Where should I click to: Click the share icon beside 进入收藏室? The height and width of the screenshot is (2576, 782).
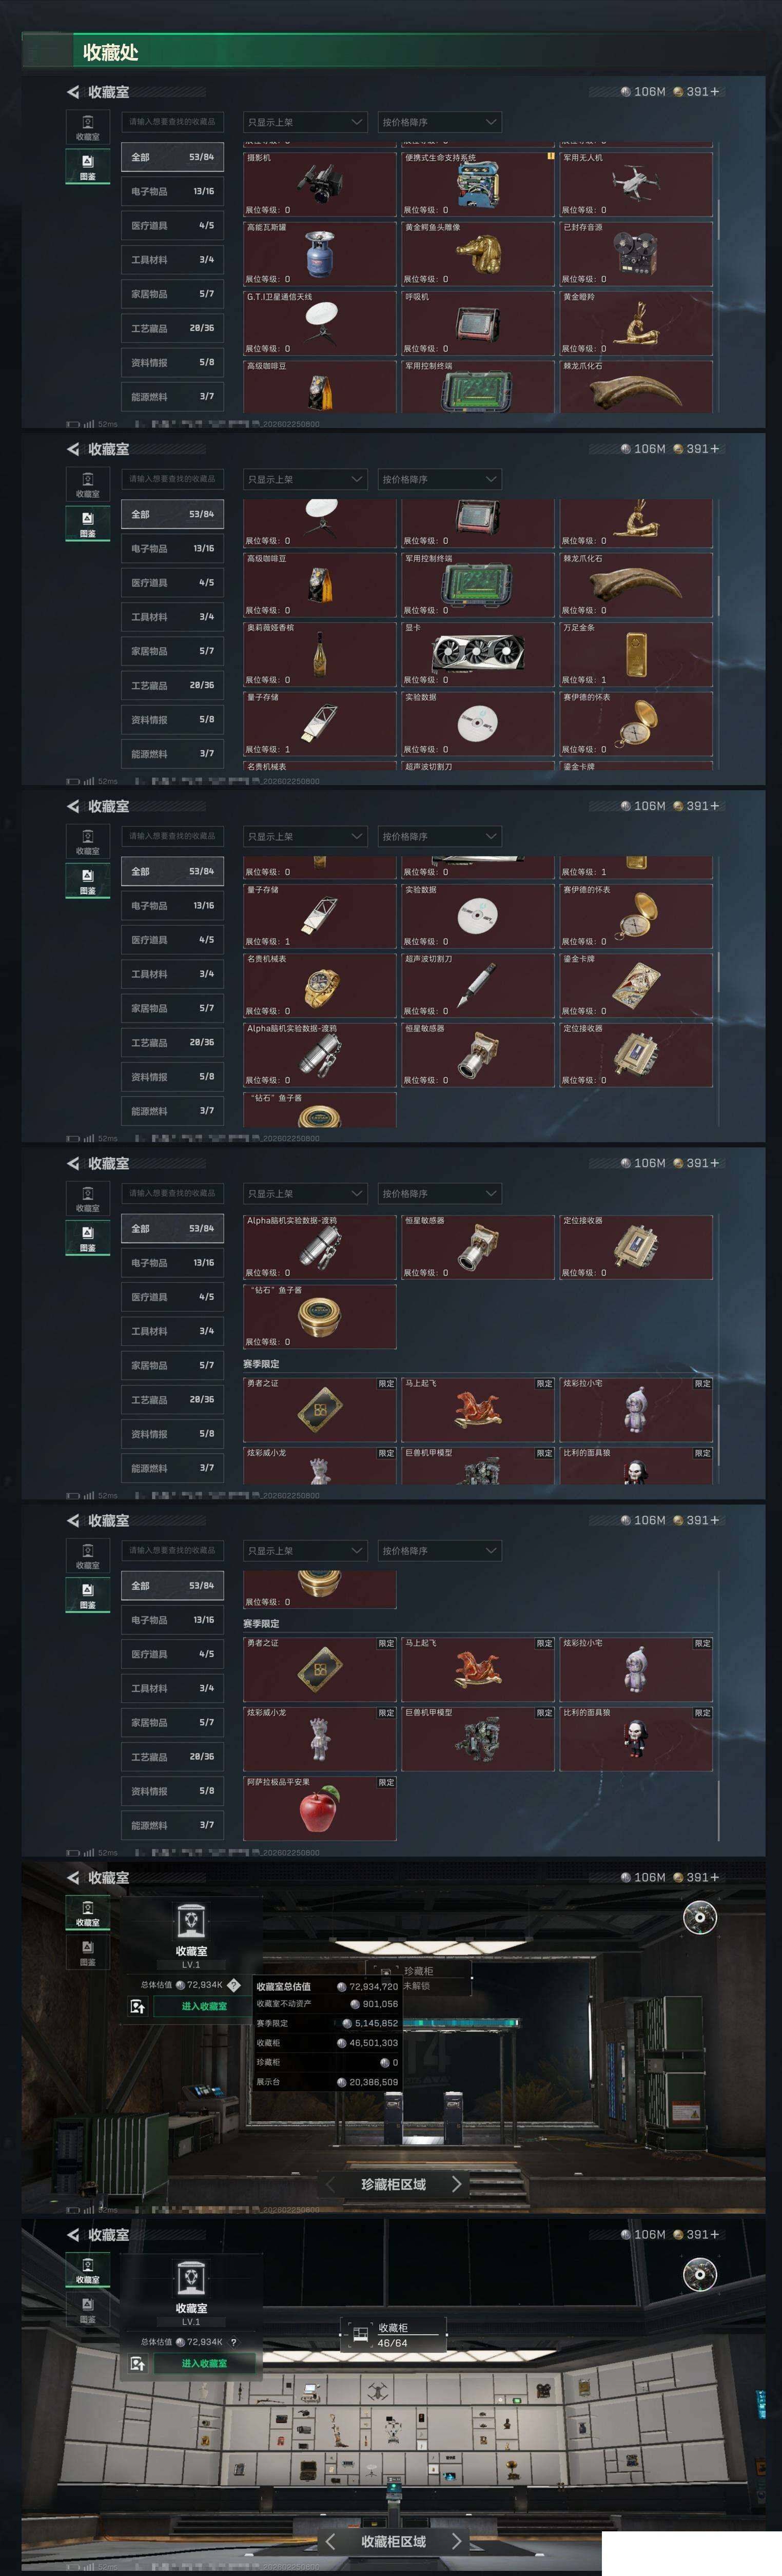(x=137, y=2006)
